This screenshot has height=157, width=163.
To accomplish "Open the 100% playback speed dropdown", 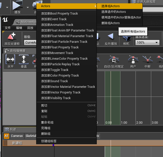I will pyautogui.click(x=147, y=43).
